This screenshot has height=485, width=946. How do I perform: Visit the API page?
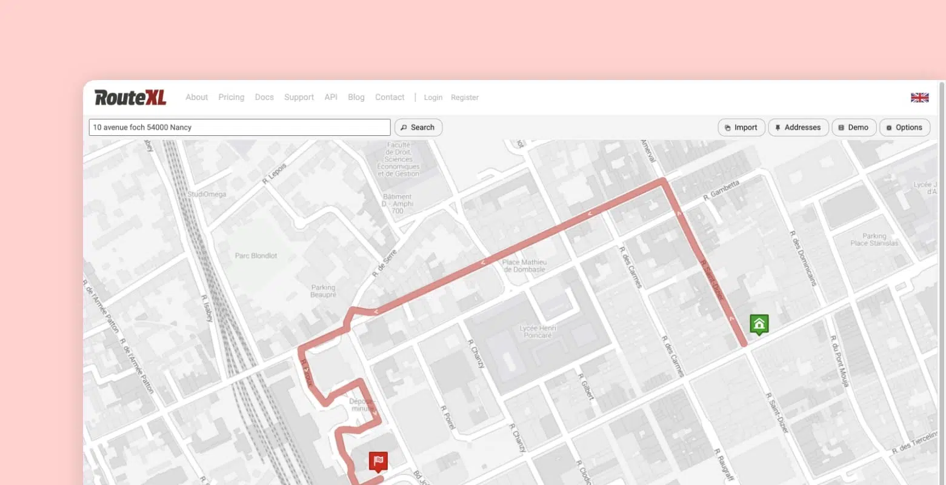tap(331, 97)
